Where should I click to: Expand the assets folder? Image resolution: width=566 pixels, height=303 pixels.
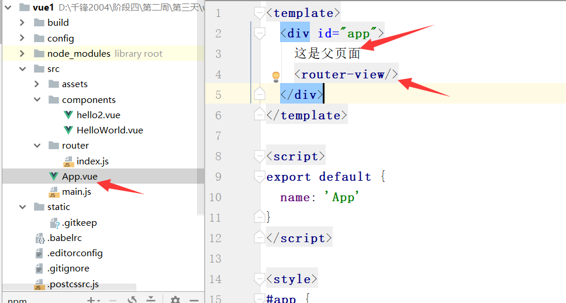click(36, 84)
